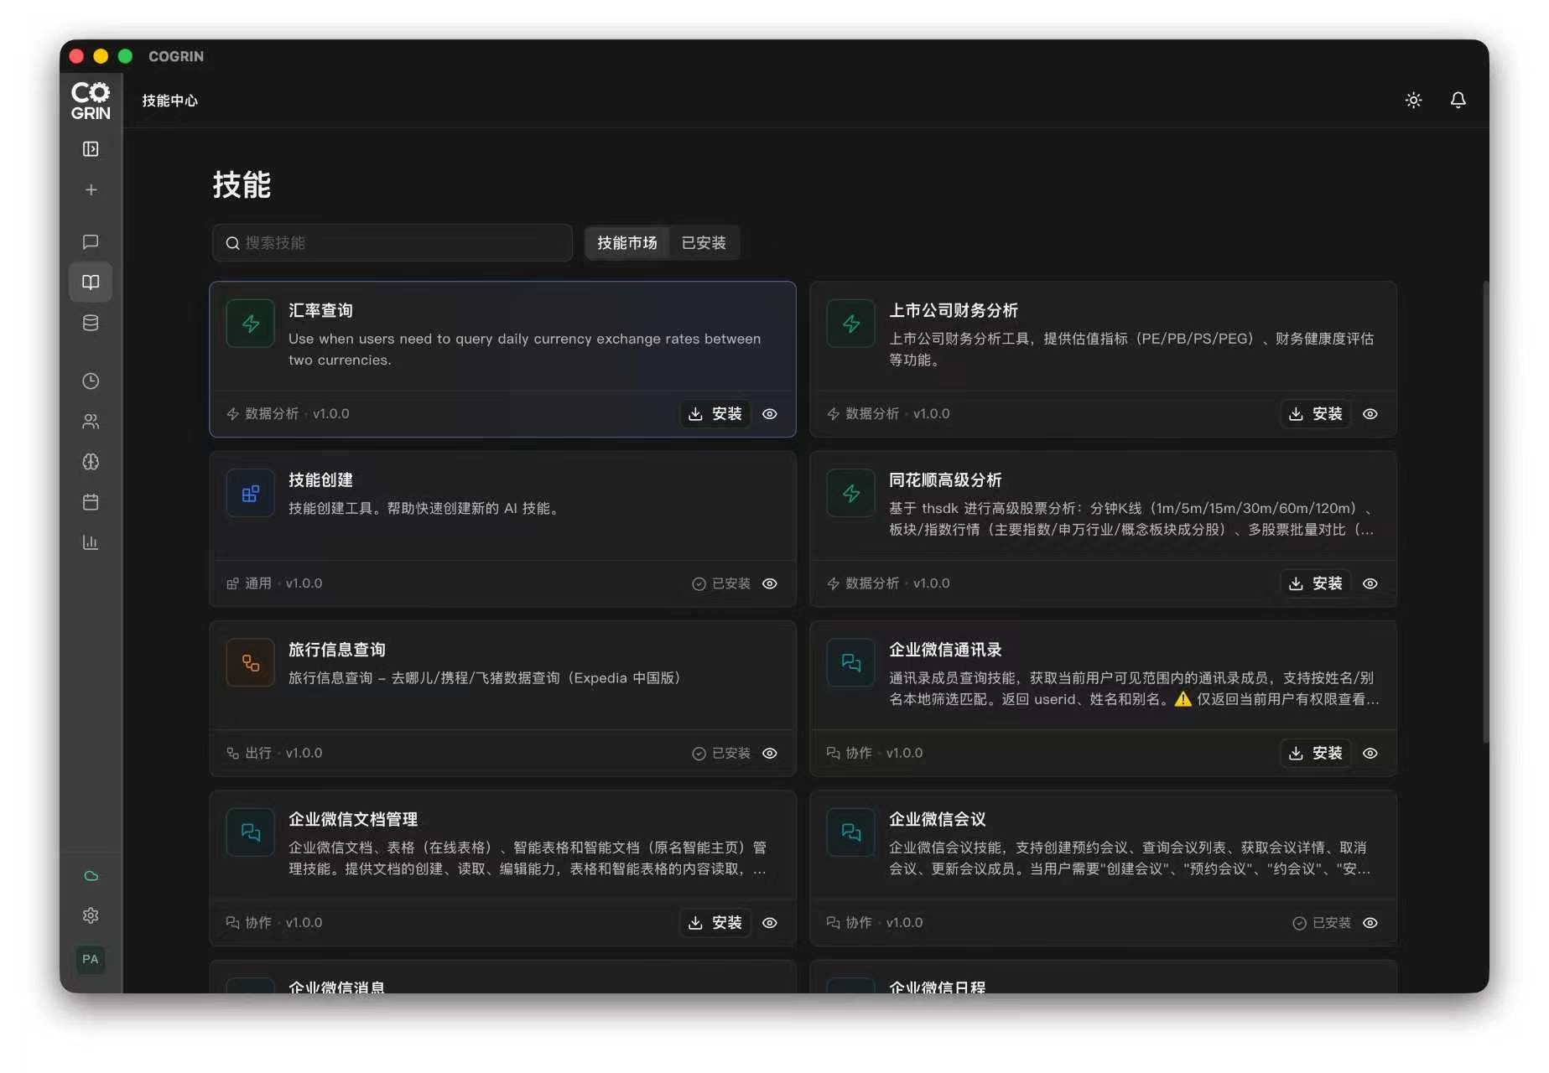Image resolution: width=1549 pixels, height=1073 pixels.
Task: Click 已安装 status on 旅行信息查询 card
Action: tap(721, 753)
